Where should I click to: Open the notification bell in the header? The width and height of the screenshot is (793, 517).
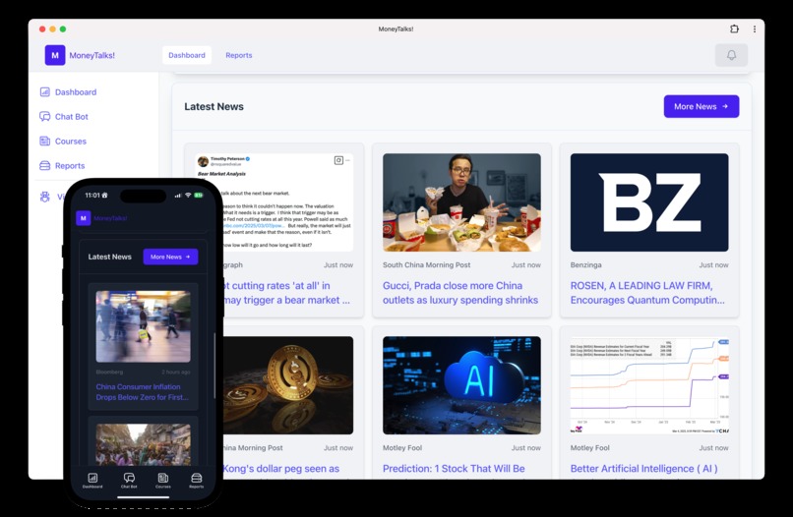(731, 55)
